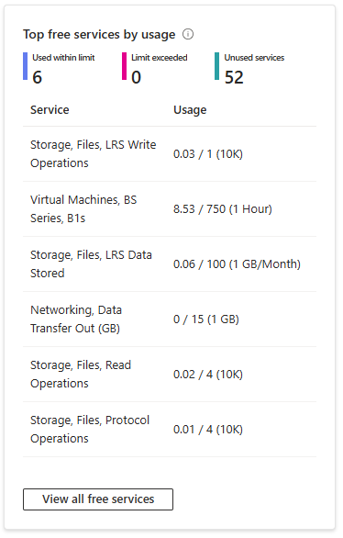Image resolution: width=343 pixels, height=538 pixels.
Task: Choose Storage, Files, Protocol Operations row
Action: point(170,430)
